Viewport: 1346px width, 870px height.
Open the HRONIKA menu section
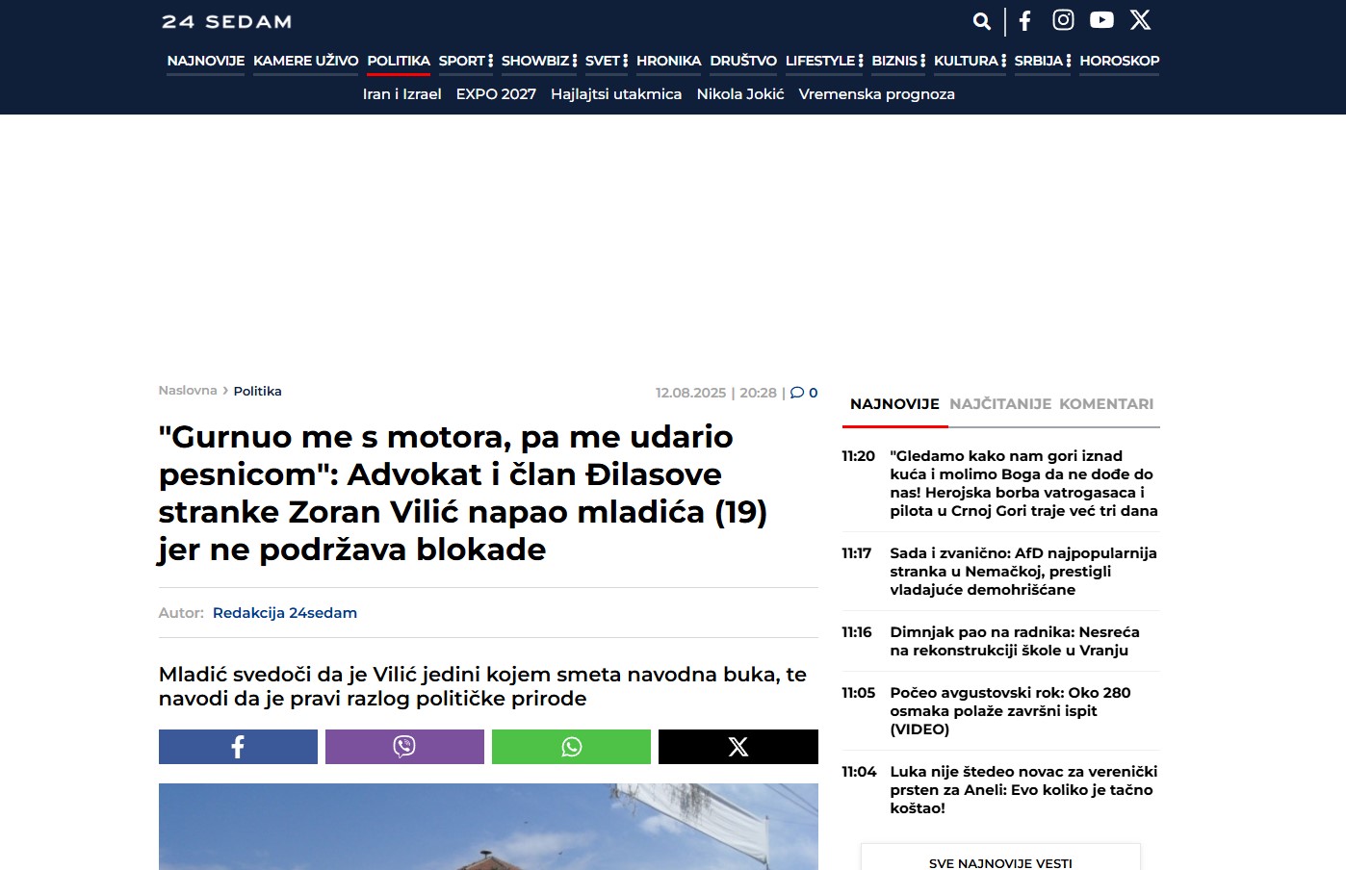[668, 61]
